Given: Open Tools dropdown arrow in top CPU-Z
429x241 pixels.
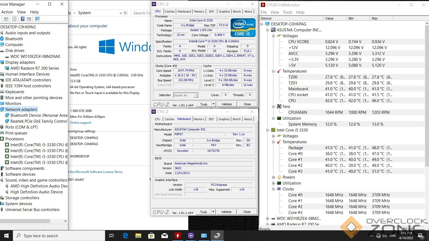Looking at the screenshot, I should click(x=213, y=104).
